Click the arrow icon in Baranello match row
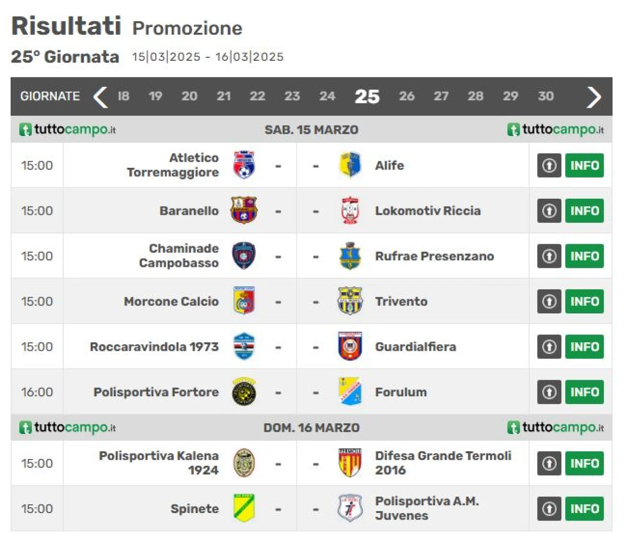The image size is (628, 541). click(x=549, y=211)
